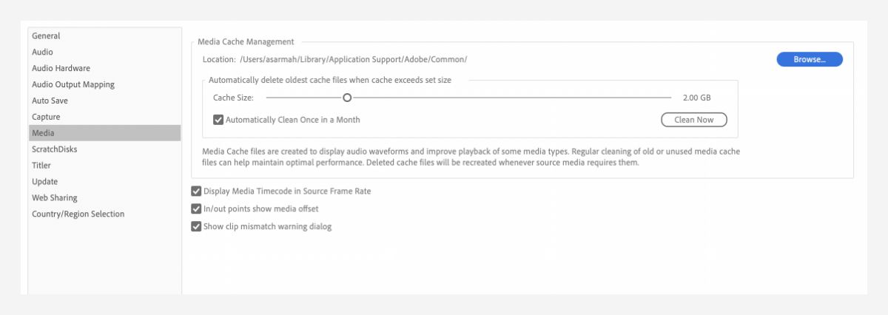Select the Auto Save category

point(50,101)
